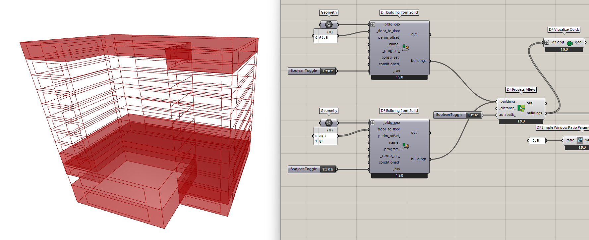The width and height of the screenshot is (589, 240).
Task: Click the top Geometry parameter hexagon icon
Action: click(x=328, y=24)
